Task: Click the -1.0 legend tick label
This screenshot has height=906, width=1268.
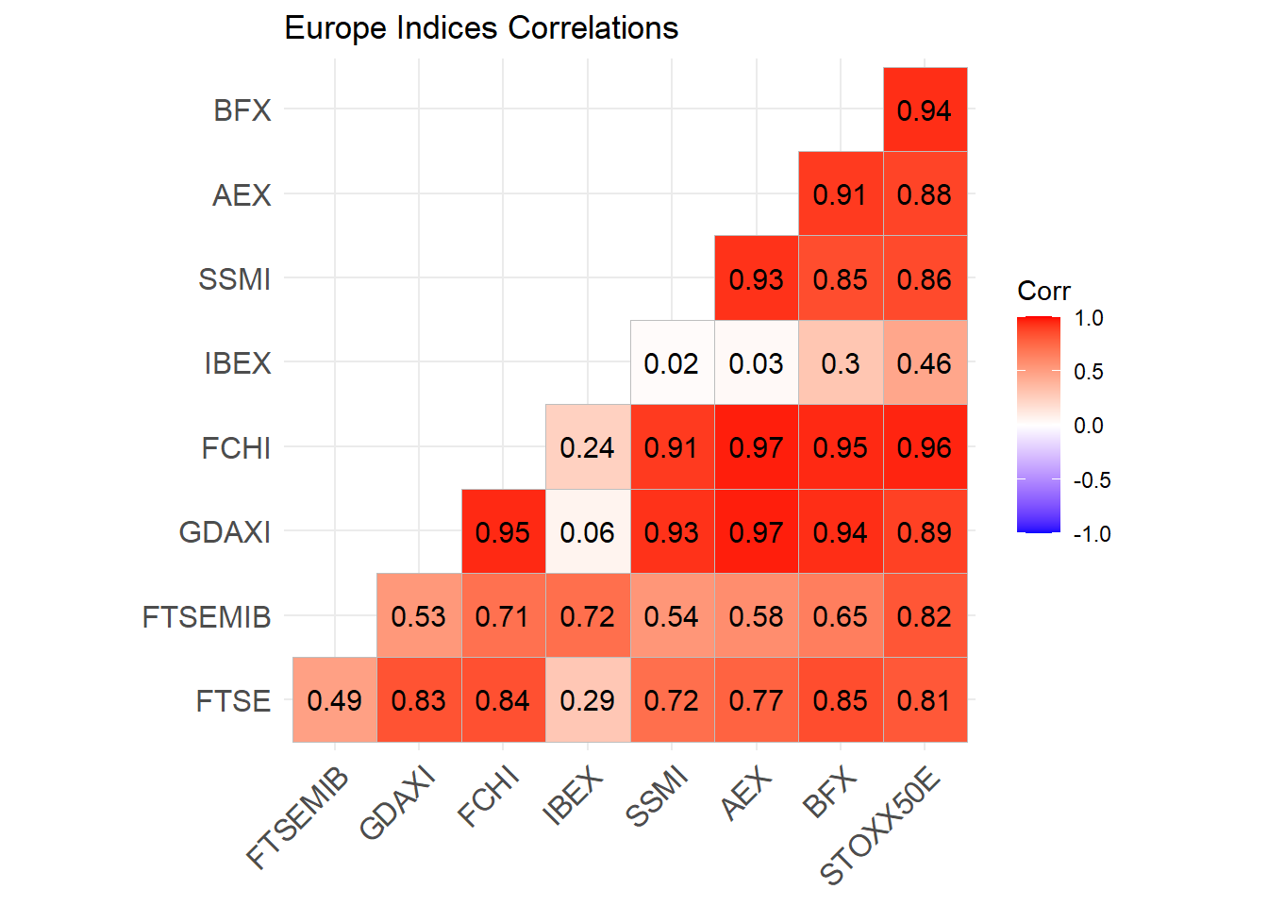Action: tap(1092, 534)
